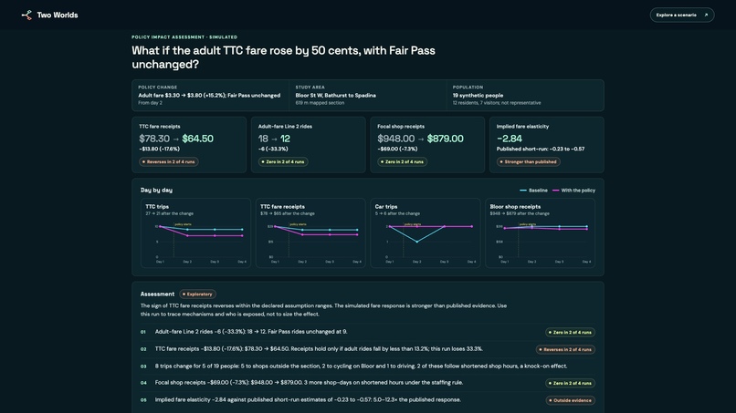Select the TTC fare receipts metric card
Viewport: 736px width, 413px height.
pyautogui.click(x=189, y=145)
